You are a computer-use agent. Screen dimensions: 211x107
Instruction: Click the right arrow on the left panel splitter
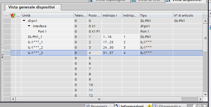tap(2, 57)
